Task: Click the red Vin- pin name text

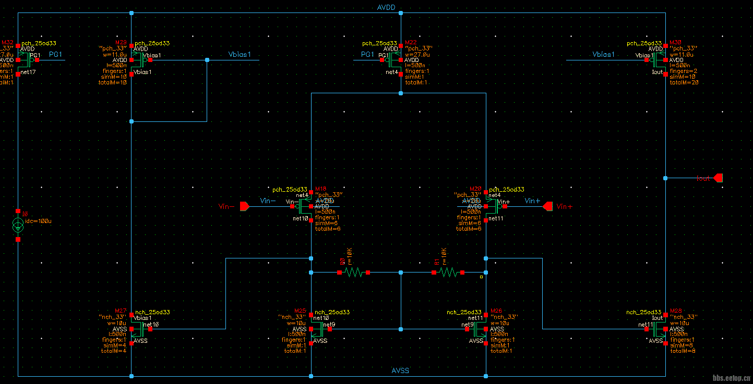Action: [226, 207]
